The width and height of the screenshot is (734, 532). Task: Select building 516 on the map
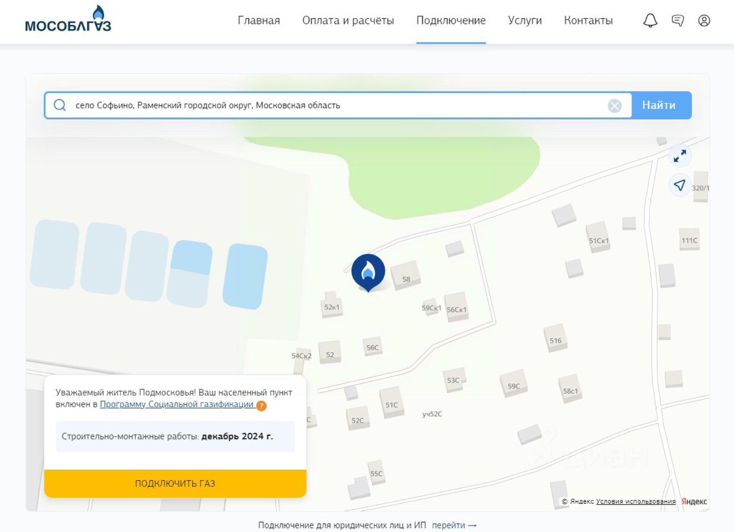pos(555,338)
